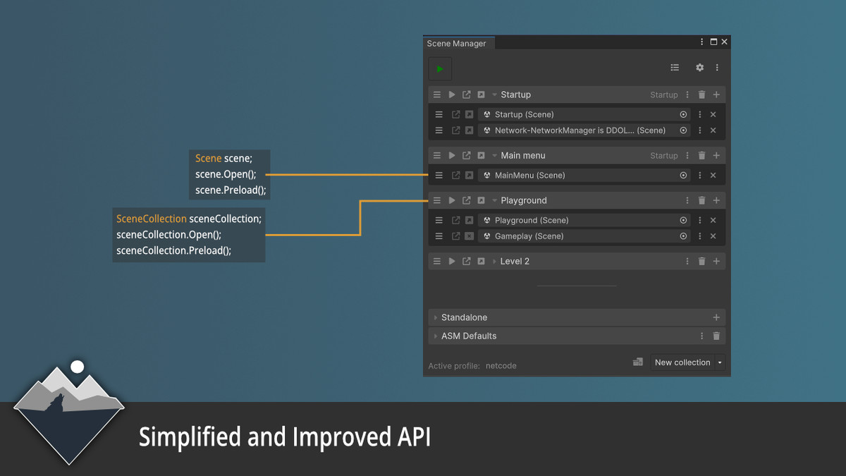Image resolution: width=846 pixels, height=476 pixels.
Task: Toggle the additive icon on the Startup collection header
Action: (x=481, y=94)
